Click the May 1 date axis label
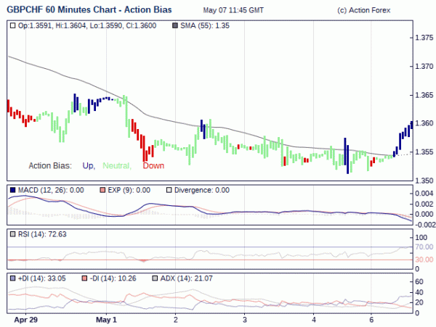Image resolution: width=436 pixels, height=327 pixels. (x=106, y=320)
